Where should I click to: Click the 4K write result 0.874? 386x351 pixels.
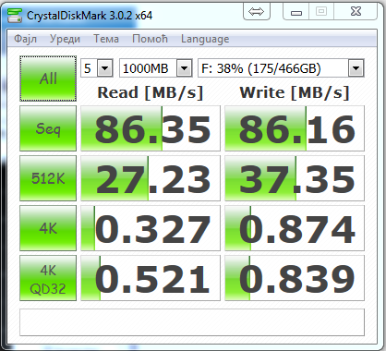click(x=295, y=228)
